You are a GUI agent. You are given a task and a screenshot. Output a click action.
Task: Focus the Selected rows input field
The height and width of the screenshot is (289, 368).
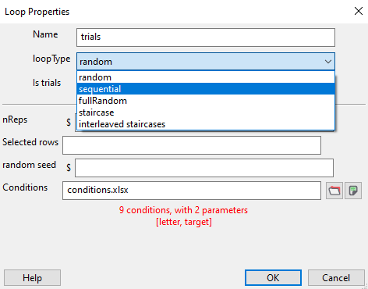point(192,145)
